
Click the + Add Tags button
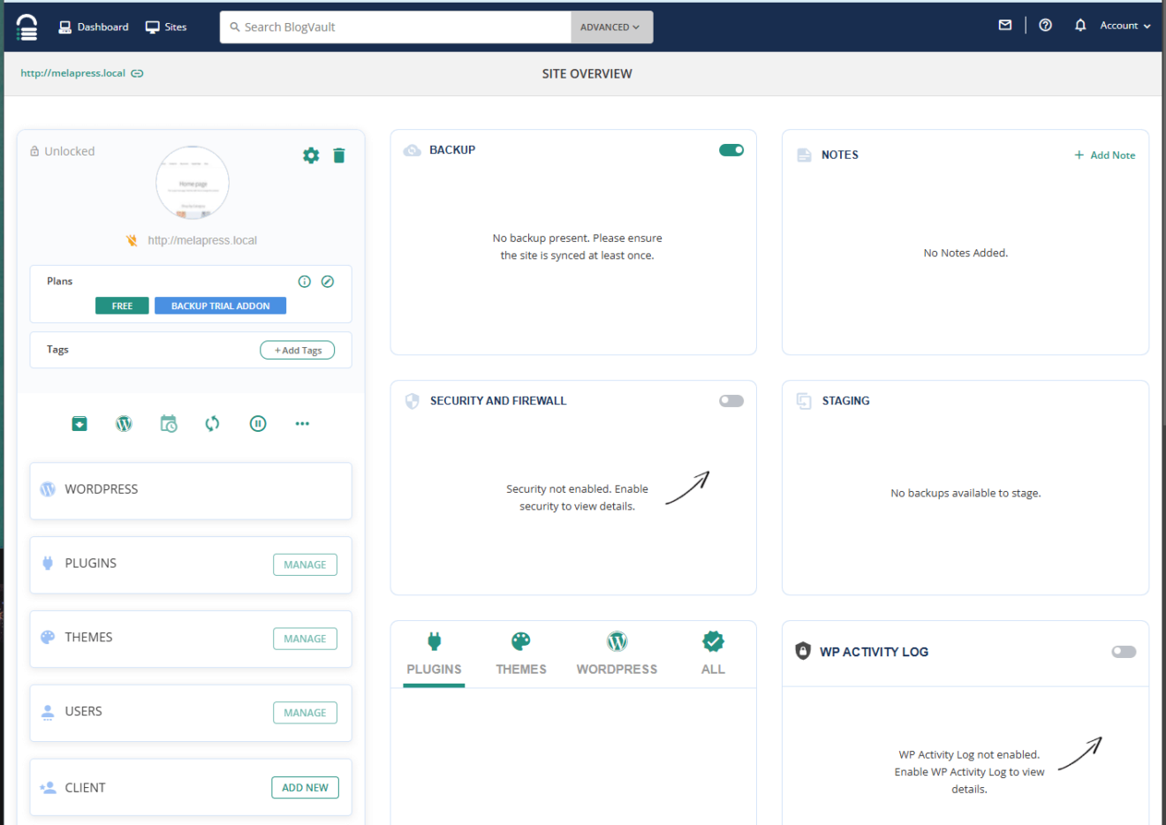[x=298, y=351]
